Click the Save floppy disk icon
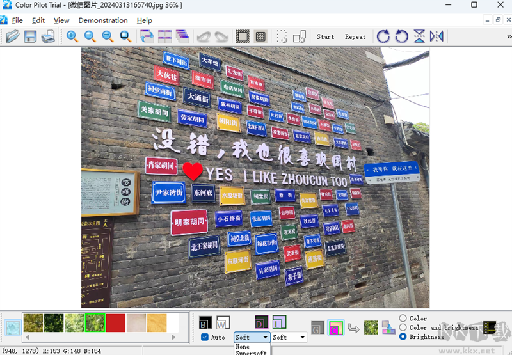Screen dimensions: 512x355 30,36
